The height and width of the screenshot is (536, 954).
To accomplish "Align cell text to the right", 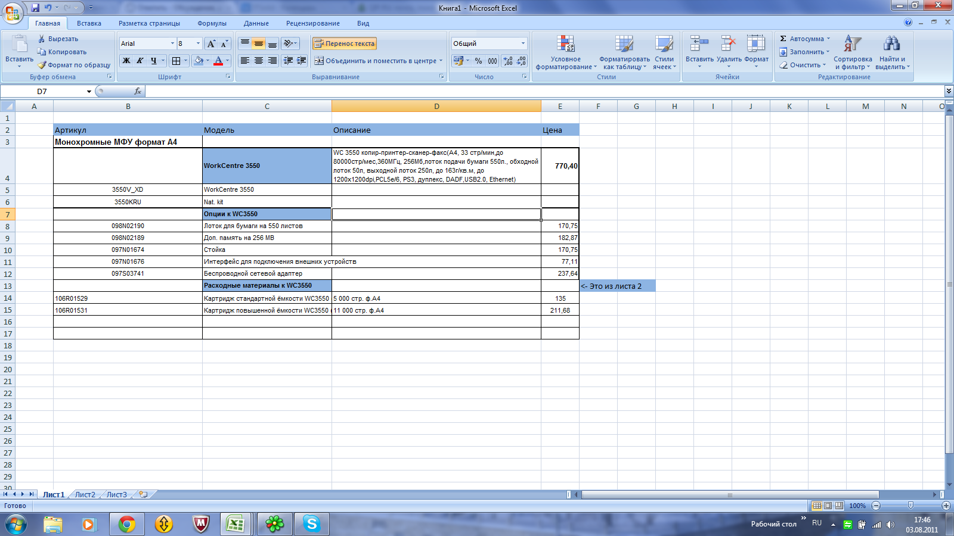I will point(272,61).
